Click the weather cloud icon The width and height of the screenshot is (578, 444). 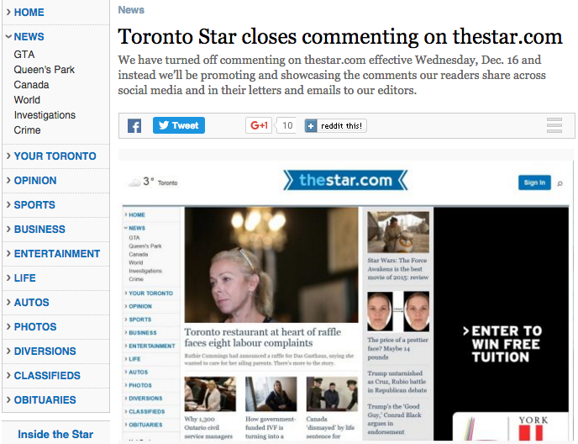tap(134, 182)
